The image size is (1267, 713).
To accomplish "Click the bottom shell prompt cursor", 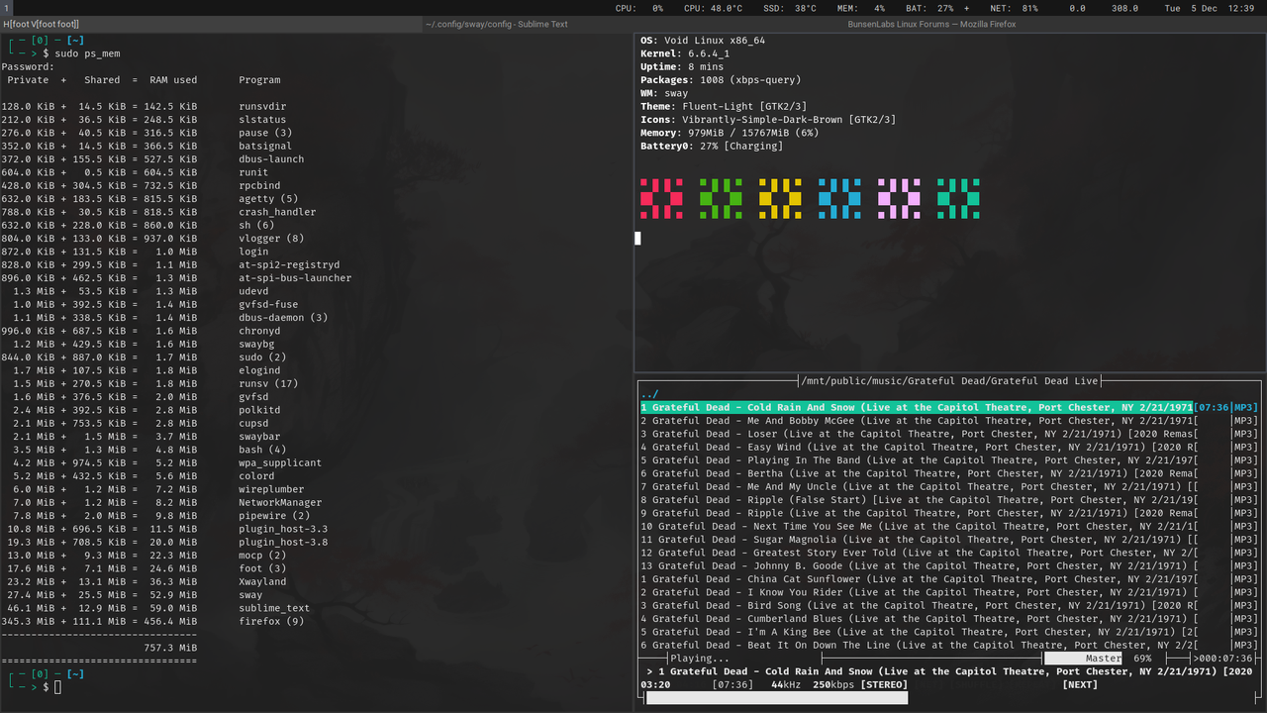I will (57, 687).
